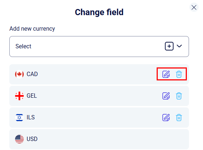Click the United States flag icon
The height and width of the screenshot is (150, 203).
(x=19, y=139)
